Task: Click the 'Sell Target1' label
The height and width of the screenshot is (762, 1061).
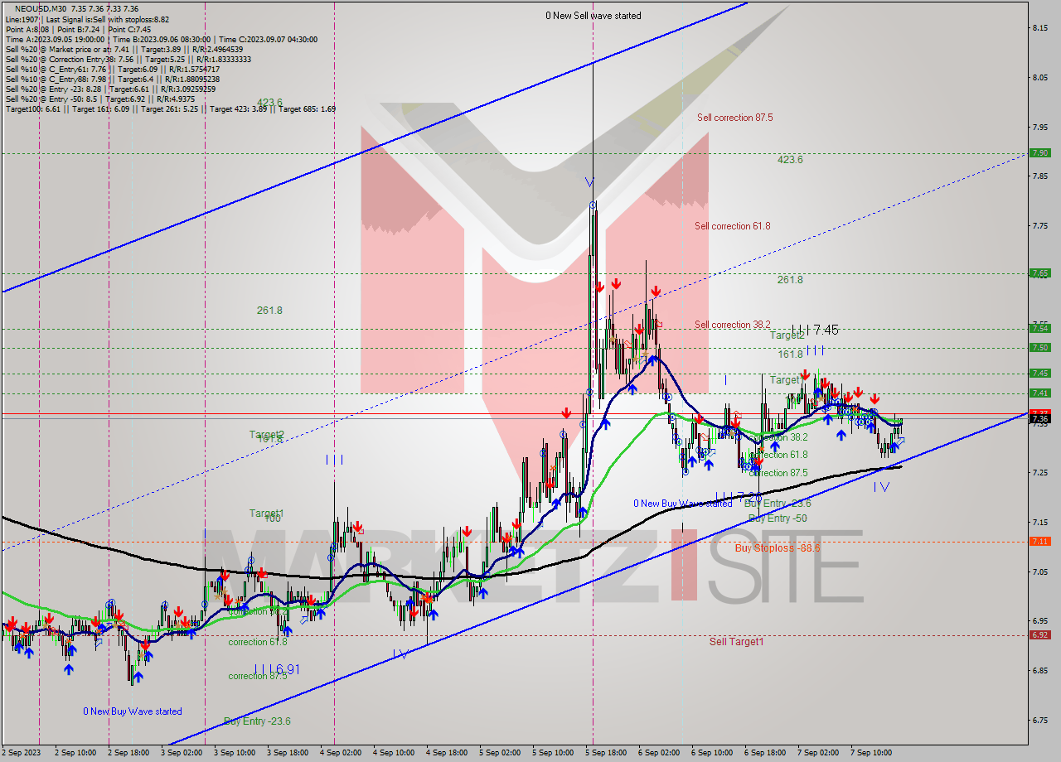Action: (x=736, y=642)
